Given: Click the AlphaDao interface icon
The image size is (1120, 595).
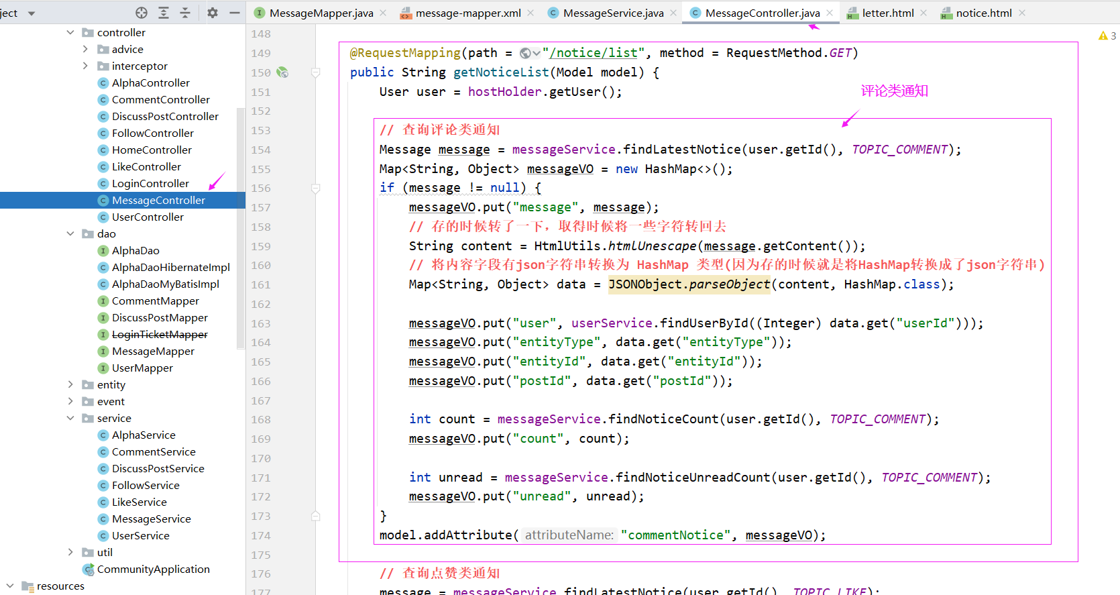Looking at the screenshot, I should [103, 250].
